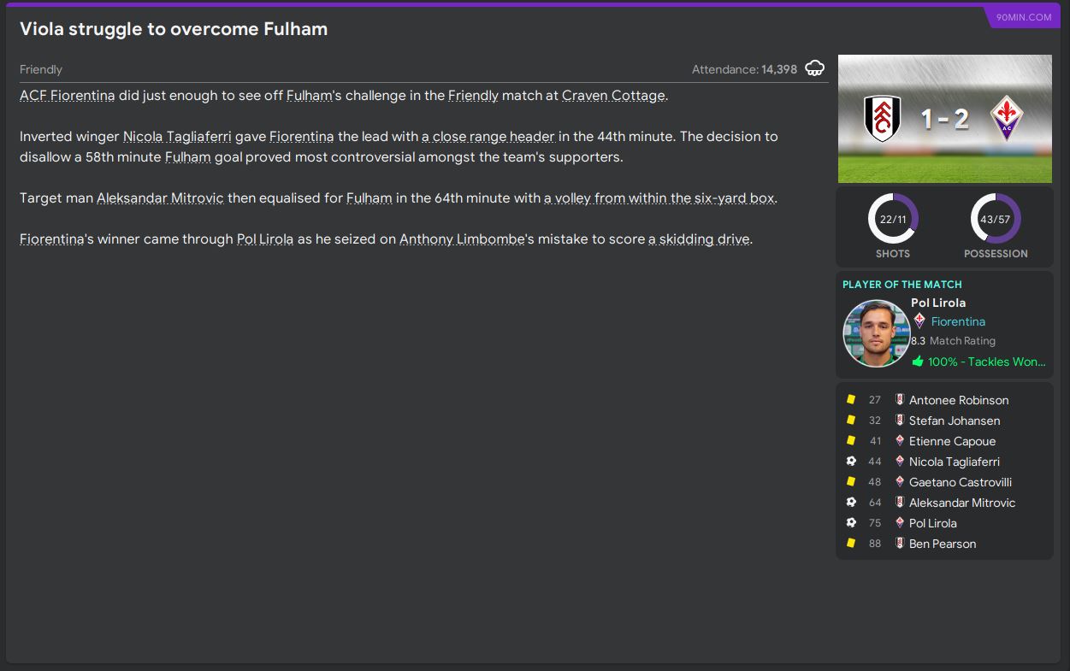Click the possession 43/57 ring chart
This screenshot has width=1070, height=671.
(996, 220)
